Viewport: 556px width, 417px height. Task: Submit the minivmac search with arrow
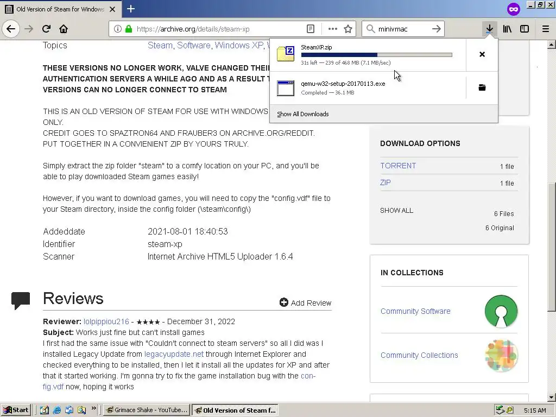(437, 29)
